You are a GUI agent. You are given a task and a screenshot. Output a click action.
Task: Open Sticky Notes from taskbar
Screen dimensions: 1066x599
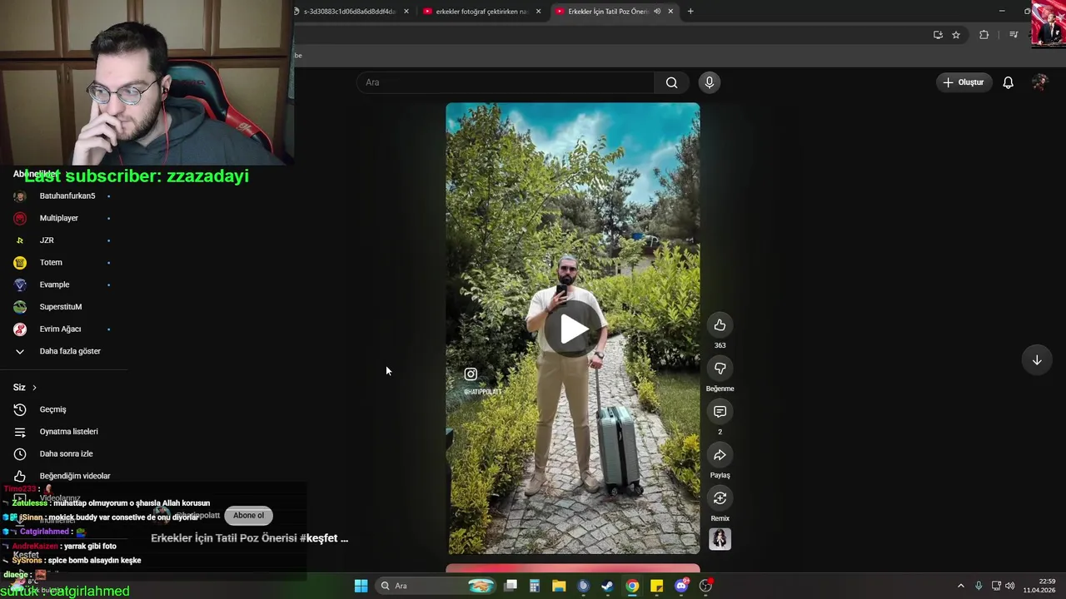[x=656, y=586]
